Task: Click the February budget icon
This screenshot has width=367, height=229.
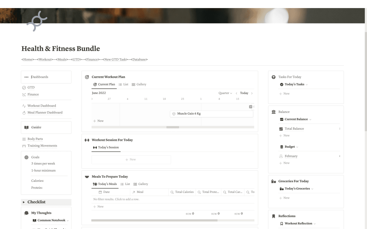Action: click(x=281, y=157)
